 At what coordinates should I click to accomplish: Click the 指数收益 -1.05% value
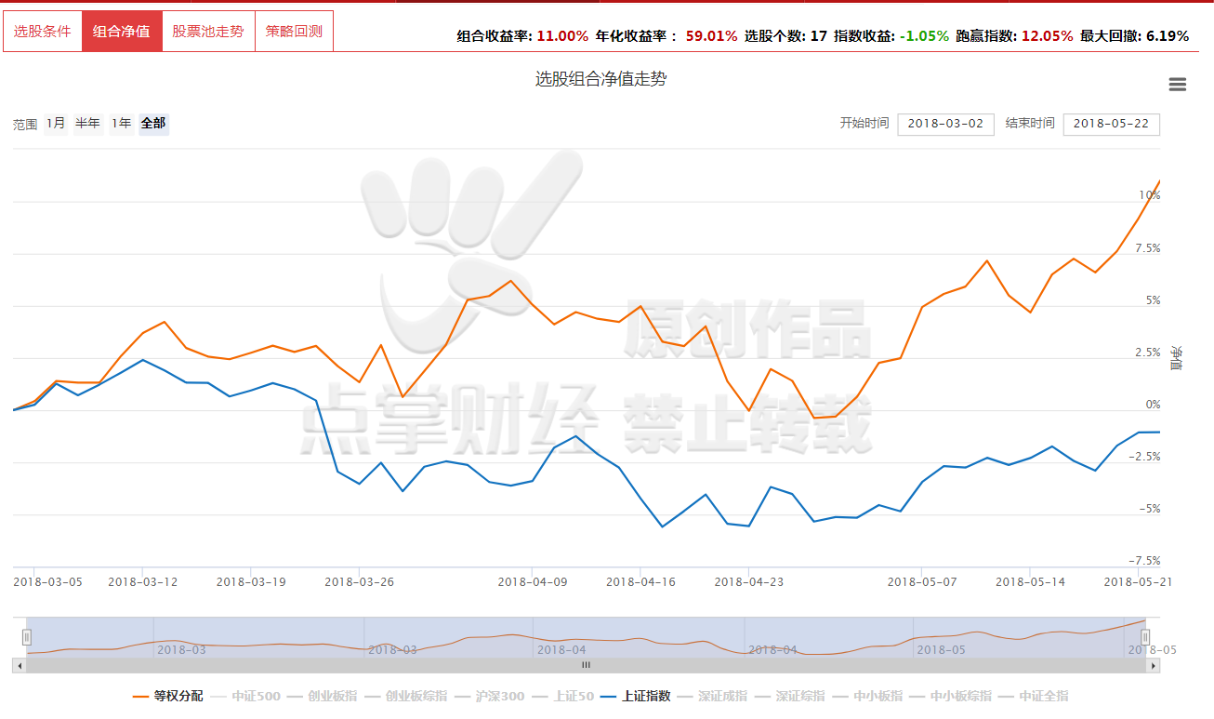click(x=925, y=36)
